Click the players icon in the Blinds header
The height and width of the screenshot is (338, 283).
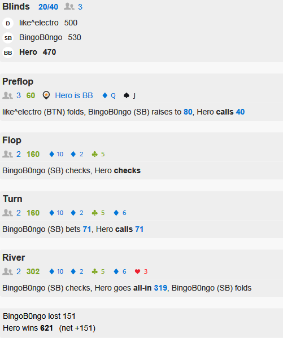(69, 7)
